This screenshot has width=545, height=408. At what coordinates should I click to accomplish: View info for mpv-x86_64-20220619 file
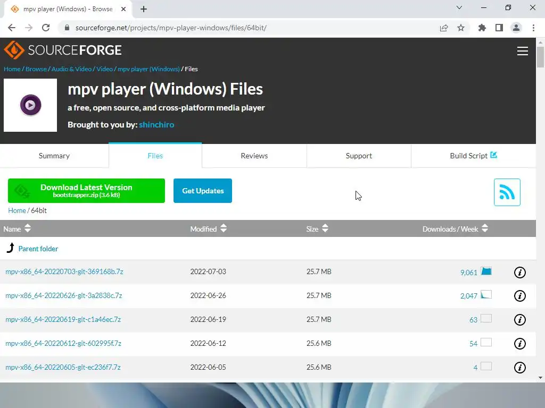[519, 320]
